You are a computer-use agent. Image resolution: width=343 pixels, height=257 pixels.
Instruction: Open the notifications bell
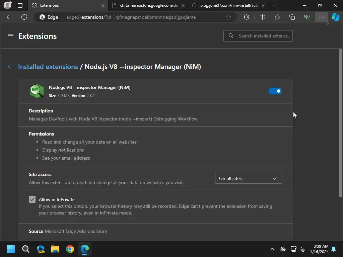click(334, 249)
